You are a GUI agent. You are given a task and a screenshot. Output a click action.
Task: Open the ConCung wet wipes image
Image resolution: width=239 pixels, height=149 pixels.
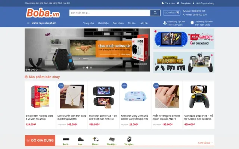pyautogui.click(x=135, y=96)
